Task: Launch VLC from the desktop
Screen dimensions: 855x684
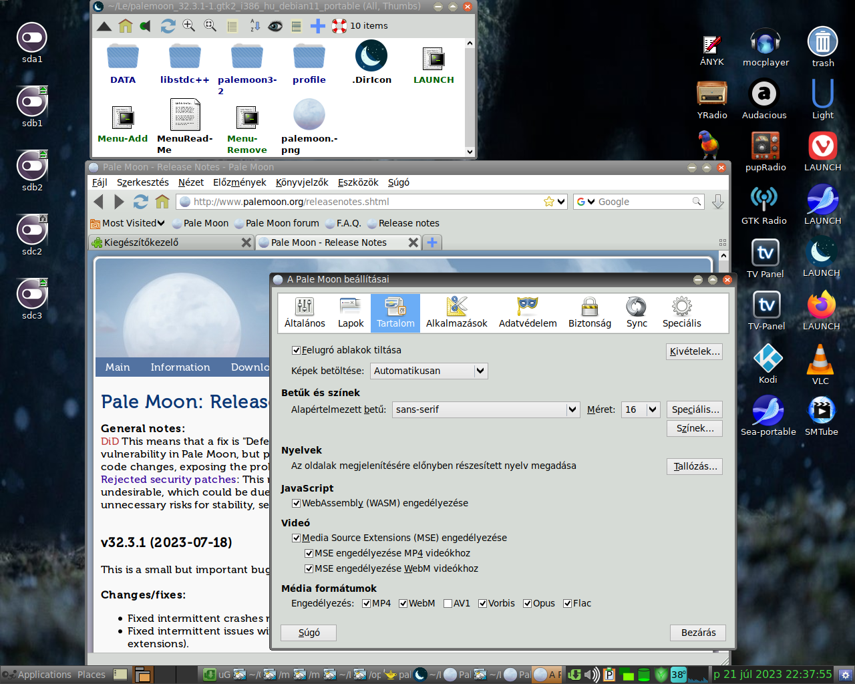Action: tap(820, 365)
